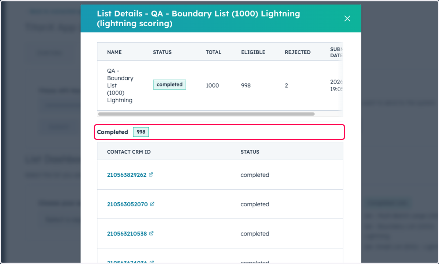The image size is (439, 264).
Task: Click the Completed section heading
Action: (x=112, y=132)
